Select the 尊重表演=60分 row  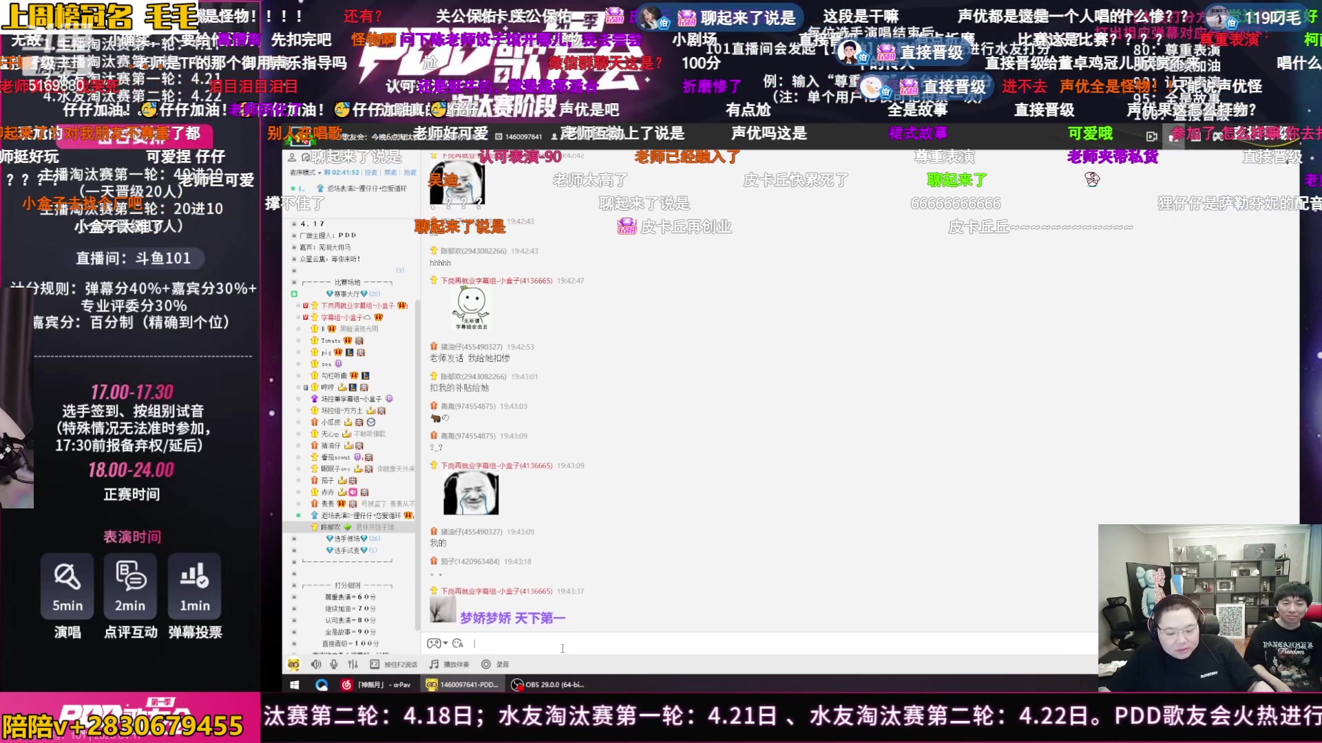pos(350,597)
